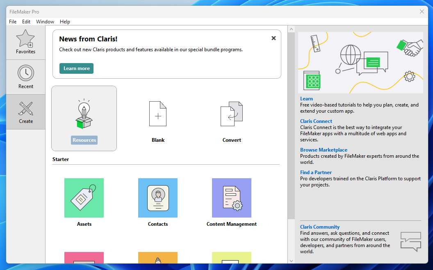The height and width of the screenshot is (270, 433).
Task: Click the vertical scrollbar thumb
Action: click(x=291, y=125)
